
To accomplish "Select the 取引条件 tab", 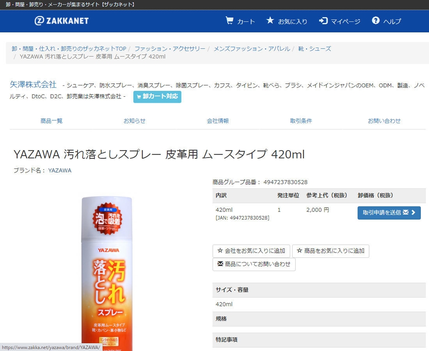I will point(301,121).
